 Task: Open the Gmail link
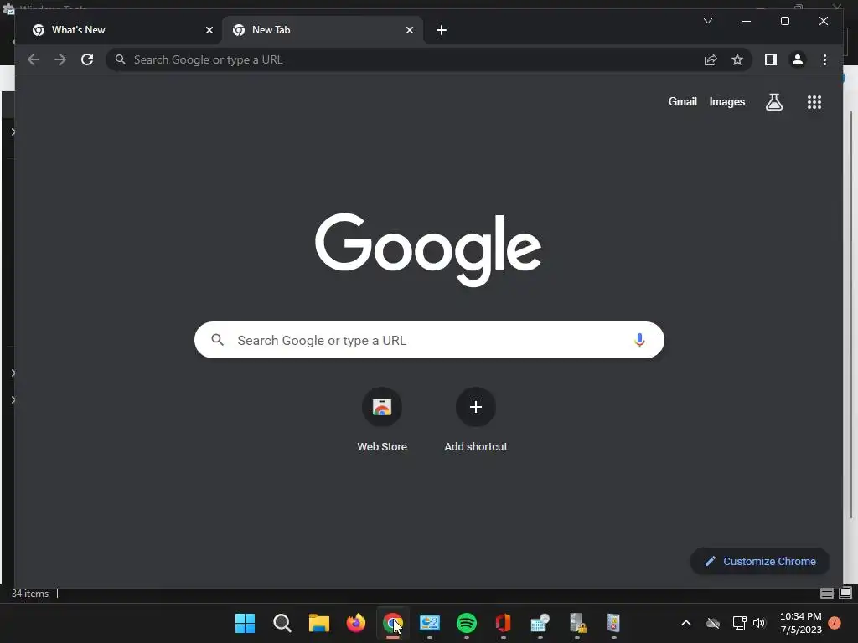tap(682, 101)
